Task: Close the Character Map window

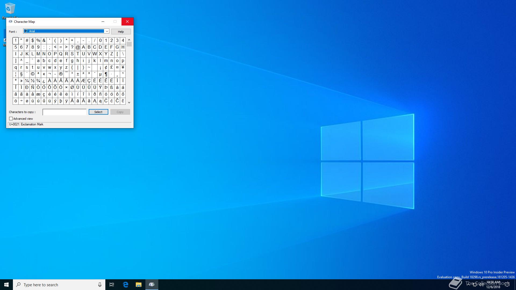Action: click(x=127, y=21)
